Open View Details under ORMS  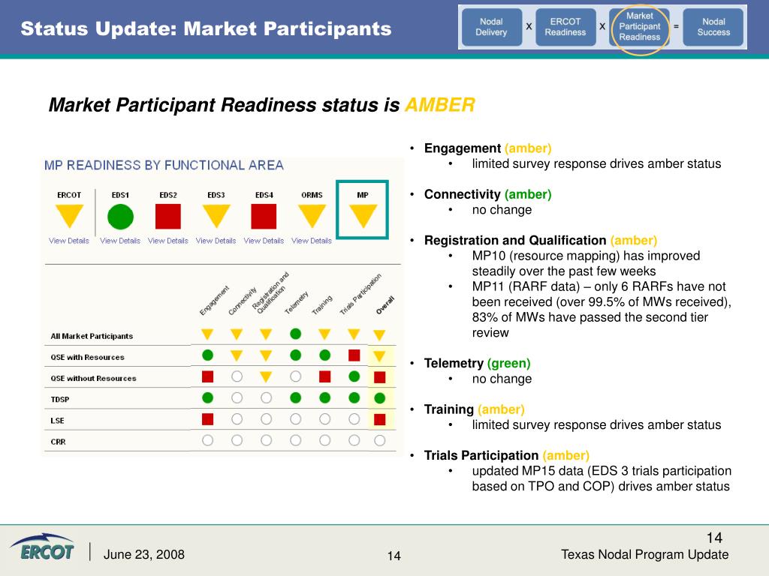pyautogui.click(x=312, y=241)
